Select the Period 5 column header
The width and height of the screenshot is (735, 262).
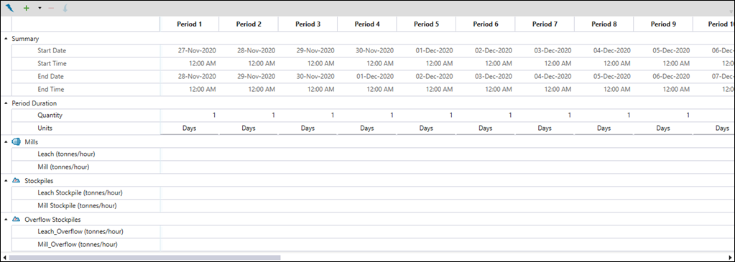tap(426, 24)
